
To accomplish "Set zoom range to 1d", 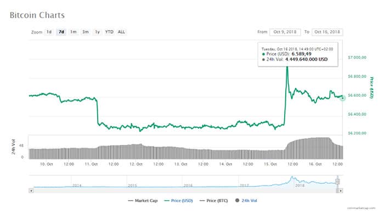I will (49, 32).
